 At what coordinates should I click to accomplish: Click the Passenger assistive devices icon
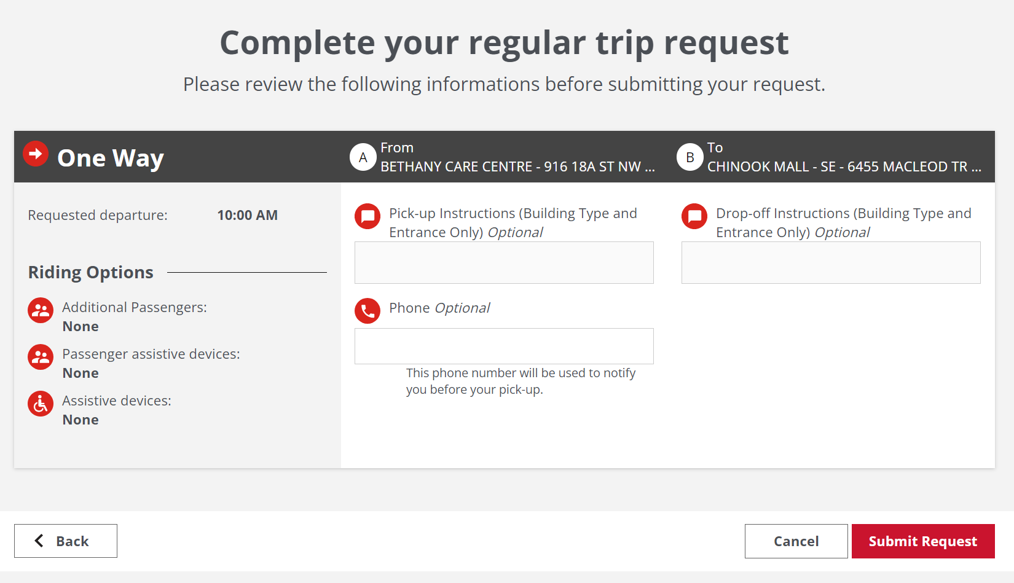coord(41,357)
